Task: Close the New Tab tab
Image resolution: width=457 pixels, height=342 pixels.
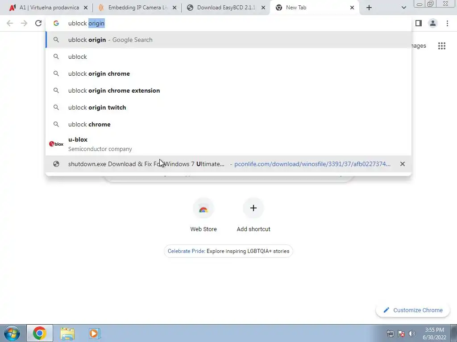Action: 352,8
